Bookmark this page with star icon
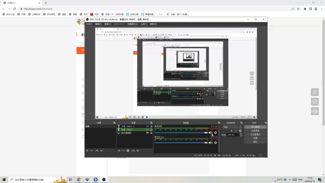325x183 pixels. point(298,9)
